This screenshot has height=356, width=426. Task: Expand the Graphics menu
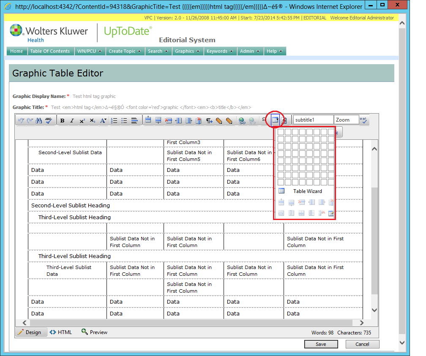coord(187,51)
